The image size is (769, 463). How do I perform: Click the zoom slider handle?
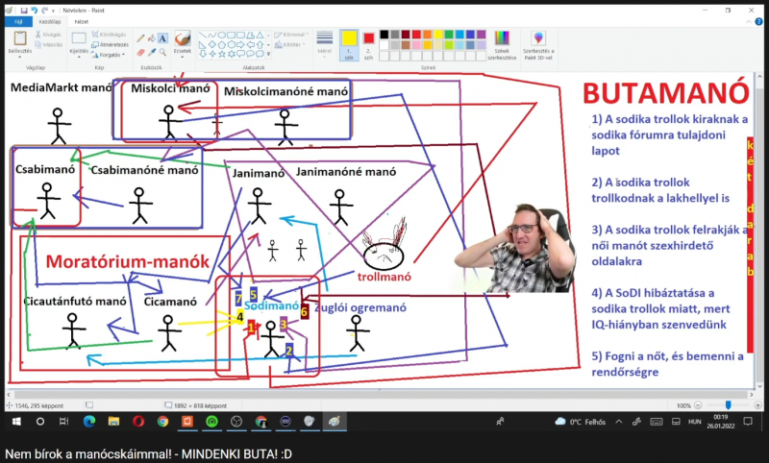(729, 405)
